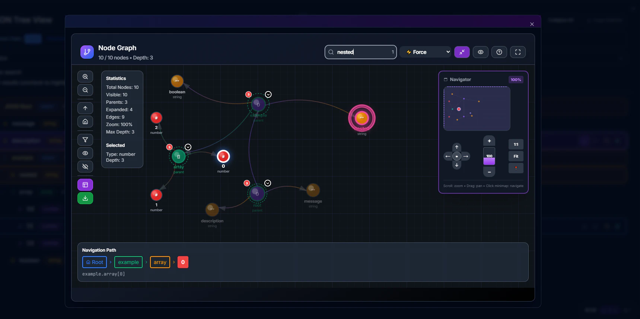The width and height of the screenshot is (640, 319).
Task: Collapse the array node chevron
Action: pyautogui.click(x=188, y=147)
